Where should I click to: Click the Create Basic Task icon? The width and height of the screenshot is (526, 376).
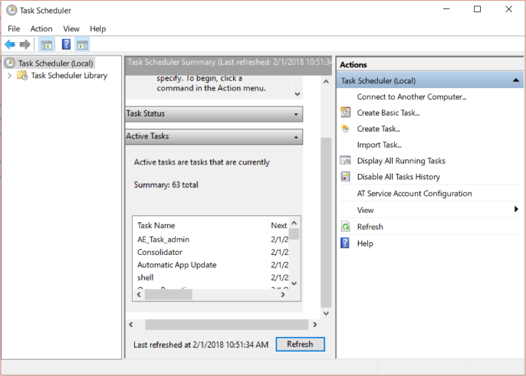pos(346,113)
